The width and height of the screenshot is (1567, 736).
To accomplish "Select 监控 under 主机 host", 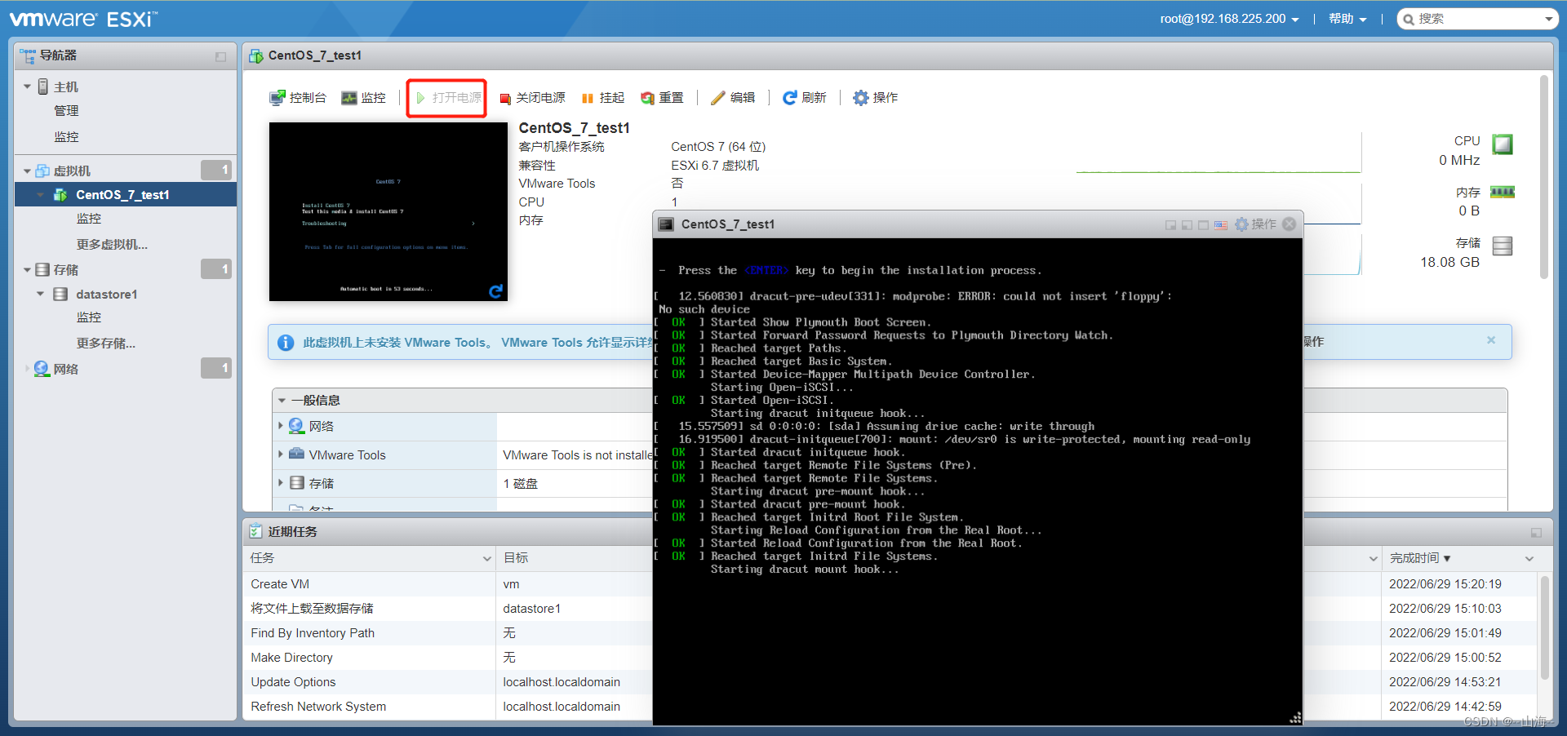I will (x=66, y=137).
